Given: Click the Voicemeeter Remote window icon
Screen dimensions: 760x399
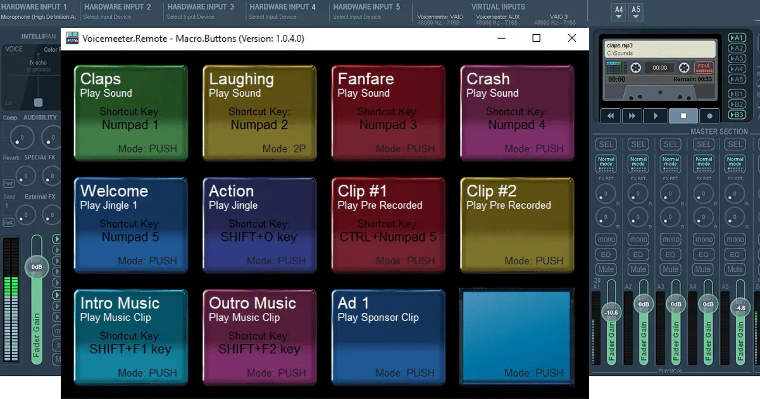Looking at the screenshot, I should [x=72, y=39].
